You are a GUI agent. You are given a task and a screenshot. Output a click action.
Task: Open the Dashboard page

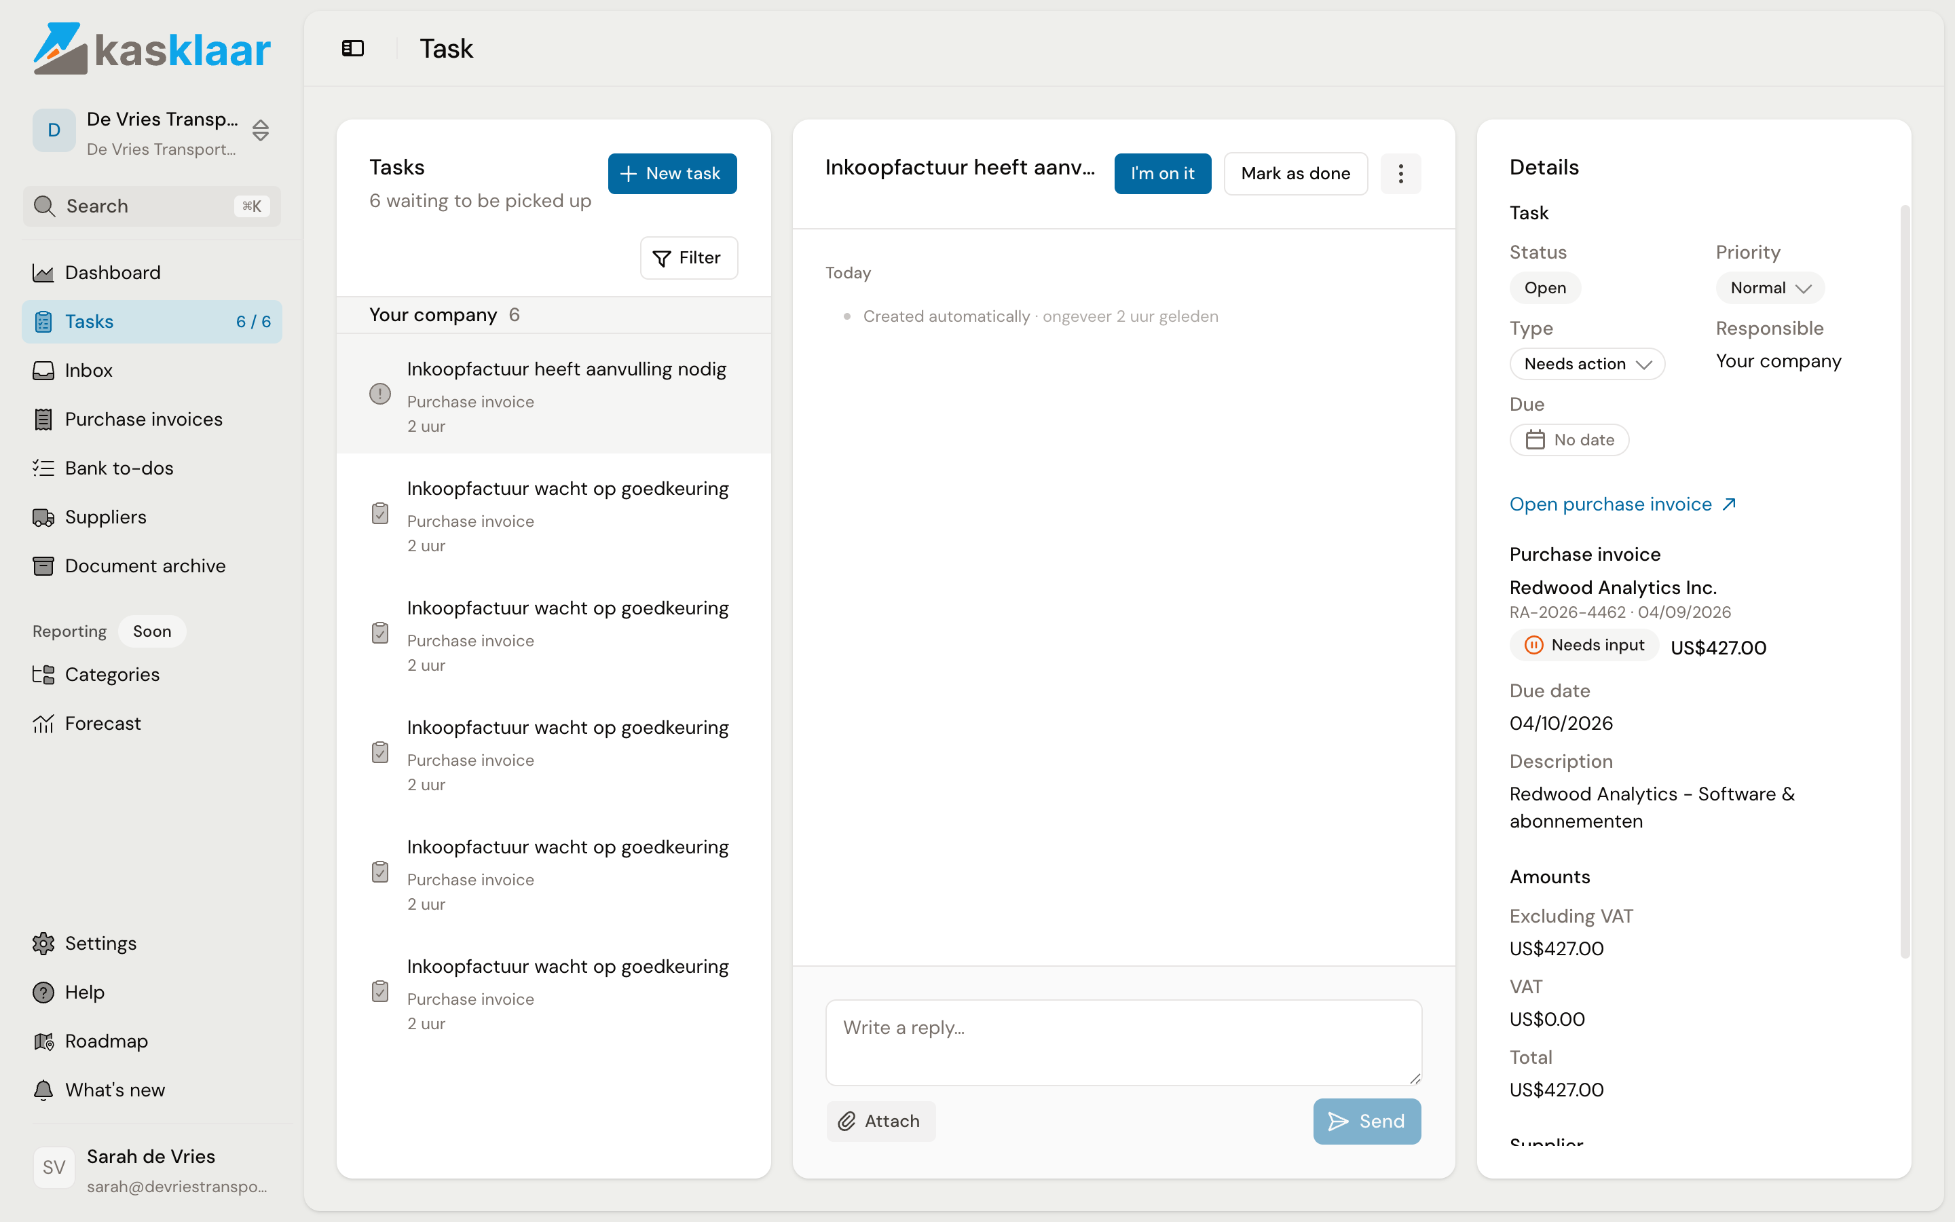click(x=152, y=272)
